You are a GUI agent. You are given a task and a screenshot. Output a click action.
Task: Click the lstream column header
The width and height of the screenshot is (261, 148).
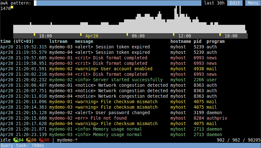58,41
